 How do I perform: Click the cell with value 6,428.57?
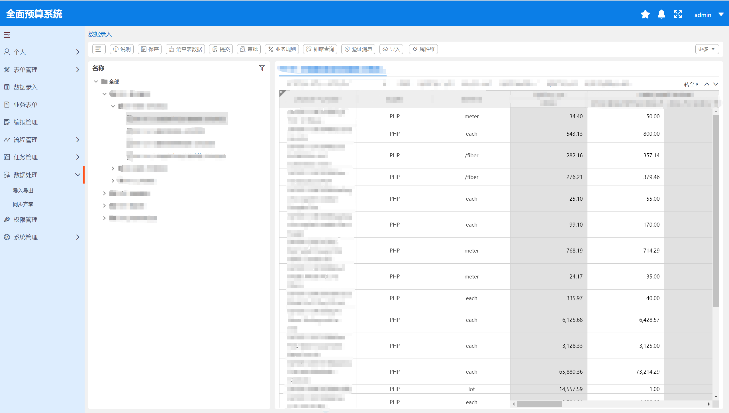pyautogui.click(x=626, y=320)
